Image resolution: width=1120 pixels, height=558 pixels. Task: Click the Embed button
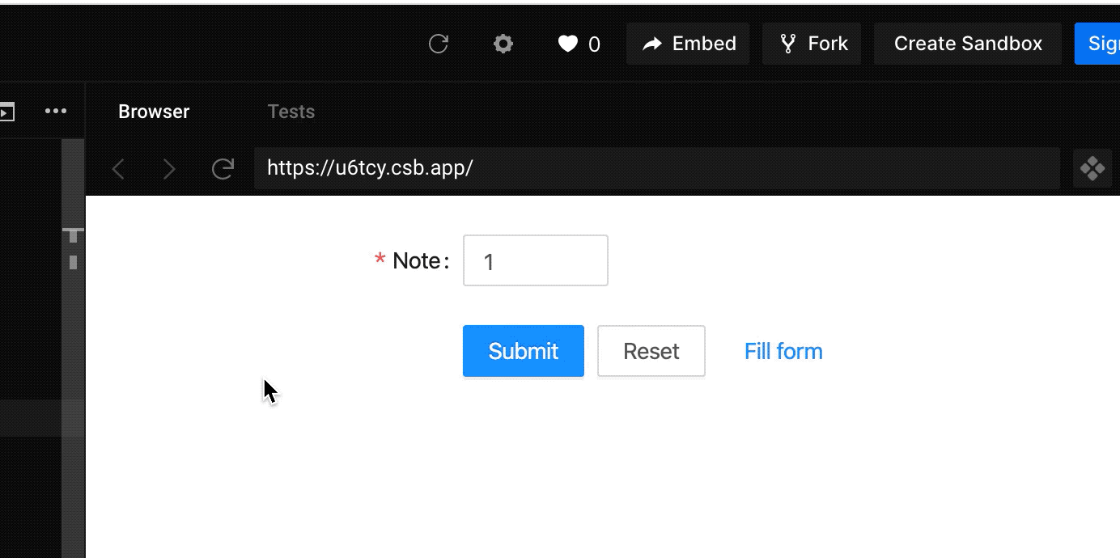[x=687, y=44]
